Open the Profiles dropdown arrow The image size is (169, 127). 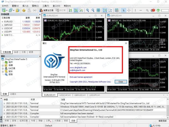point(14,11)
